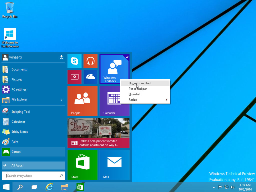Show hidden system tray icons
Screen dimensions: 256x192
point(213,187)
